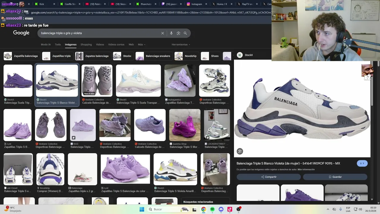This screenshot has width=380, height=214.
Task: Click the taskbar Buscar search box
Action: point(168,209)
